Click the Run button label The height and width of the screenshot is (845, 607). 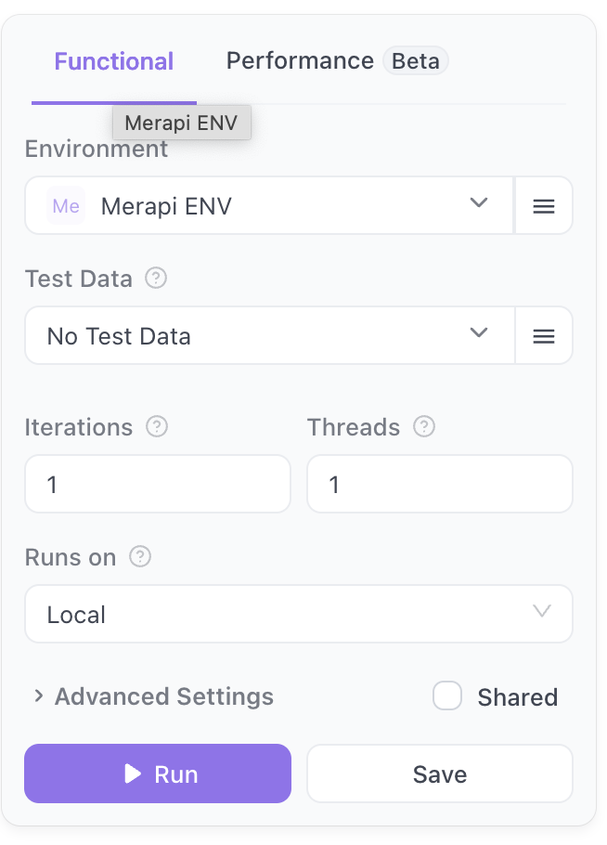(176, 773)
